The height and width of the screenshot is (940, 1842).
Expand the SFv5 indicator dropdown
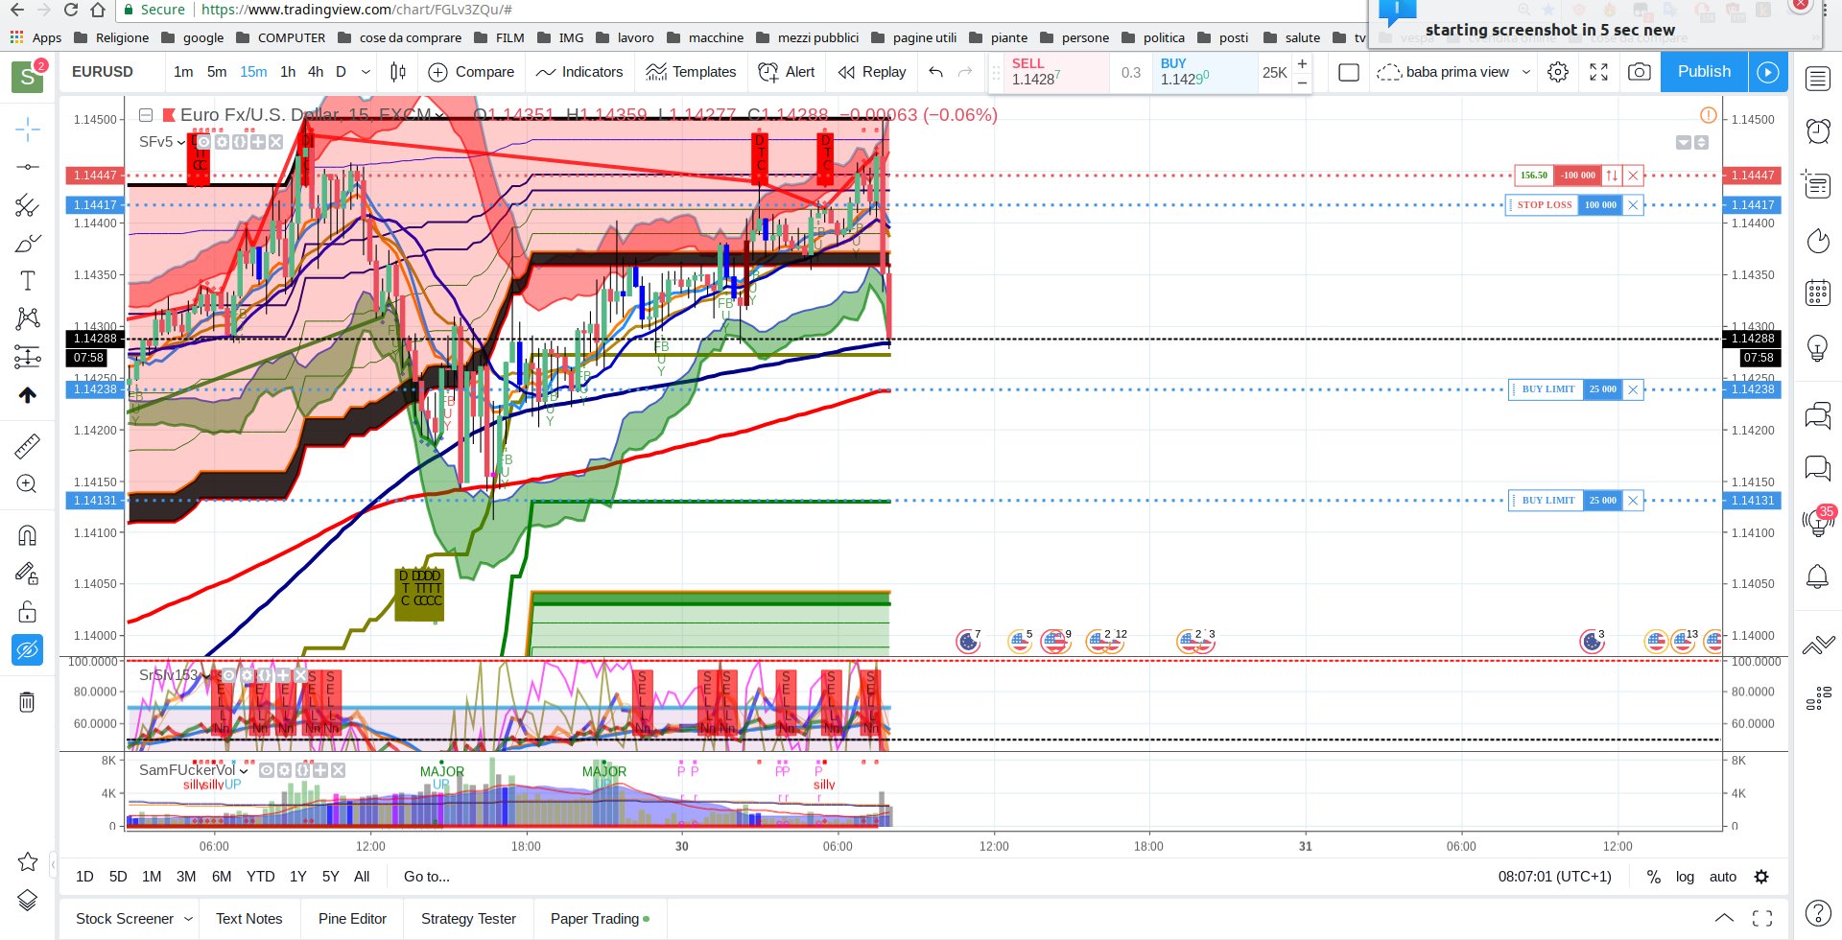[x=181, y=142]
